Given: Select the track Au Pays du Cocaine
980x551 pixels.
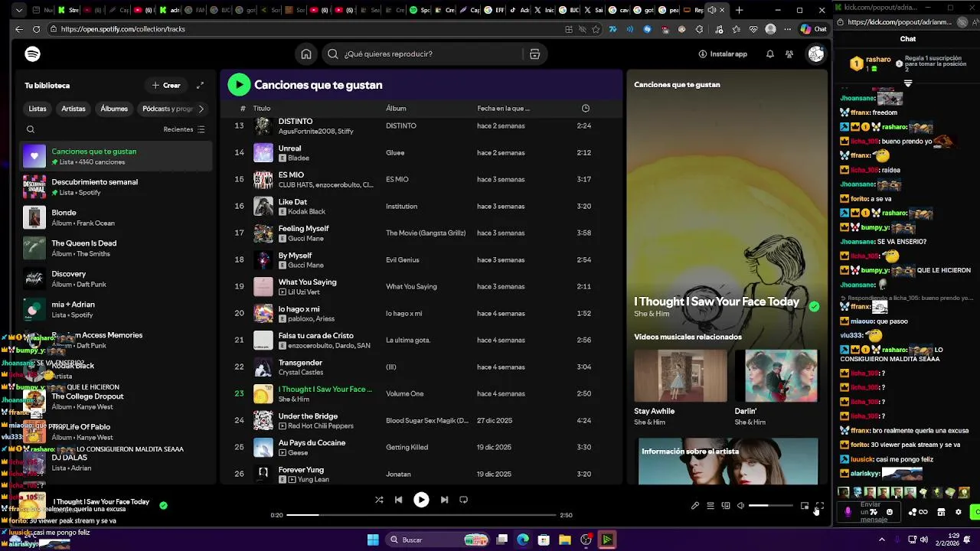Looking at the screenshot, I should (x=421, y=448).
